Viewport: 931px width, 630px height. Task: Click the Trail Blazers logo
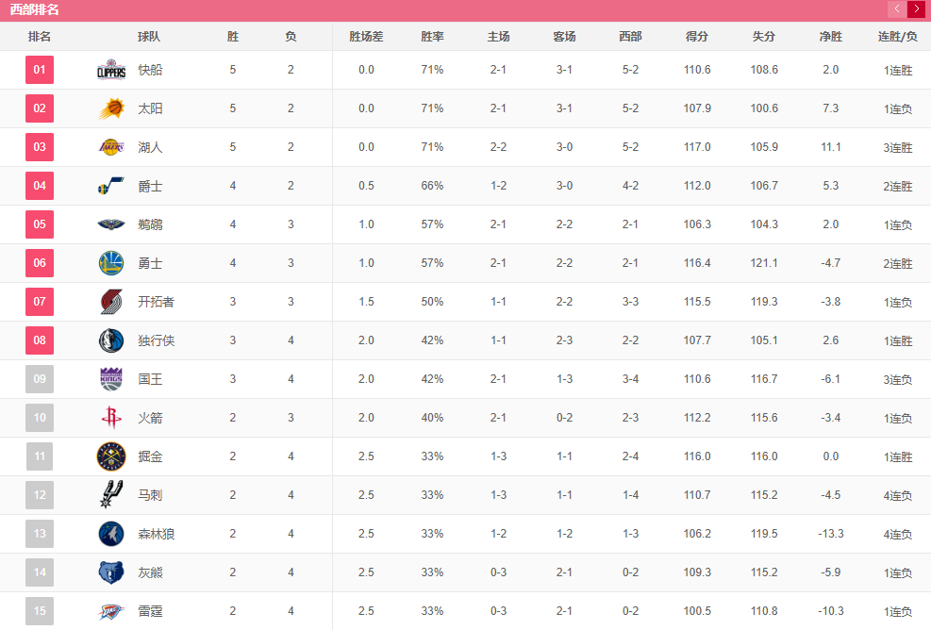pyautogui.click(x=111, y=302)
